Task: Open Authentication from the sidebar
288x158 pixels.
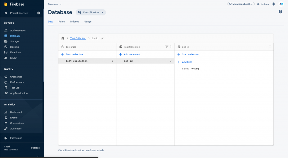Action: (18, 30)
